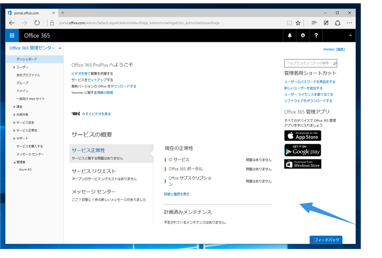Click the ヘルプとコミュニティの検索 search field
Screen dimensions: 382x258
coord(310,63)
